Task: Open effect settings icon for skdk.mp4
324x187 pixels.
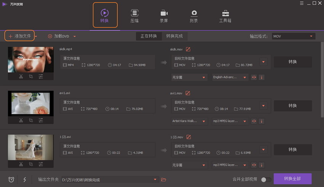Action: pyautogui.click(x=41, y=76)
